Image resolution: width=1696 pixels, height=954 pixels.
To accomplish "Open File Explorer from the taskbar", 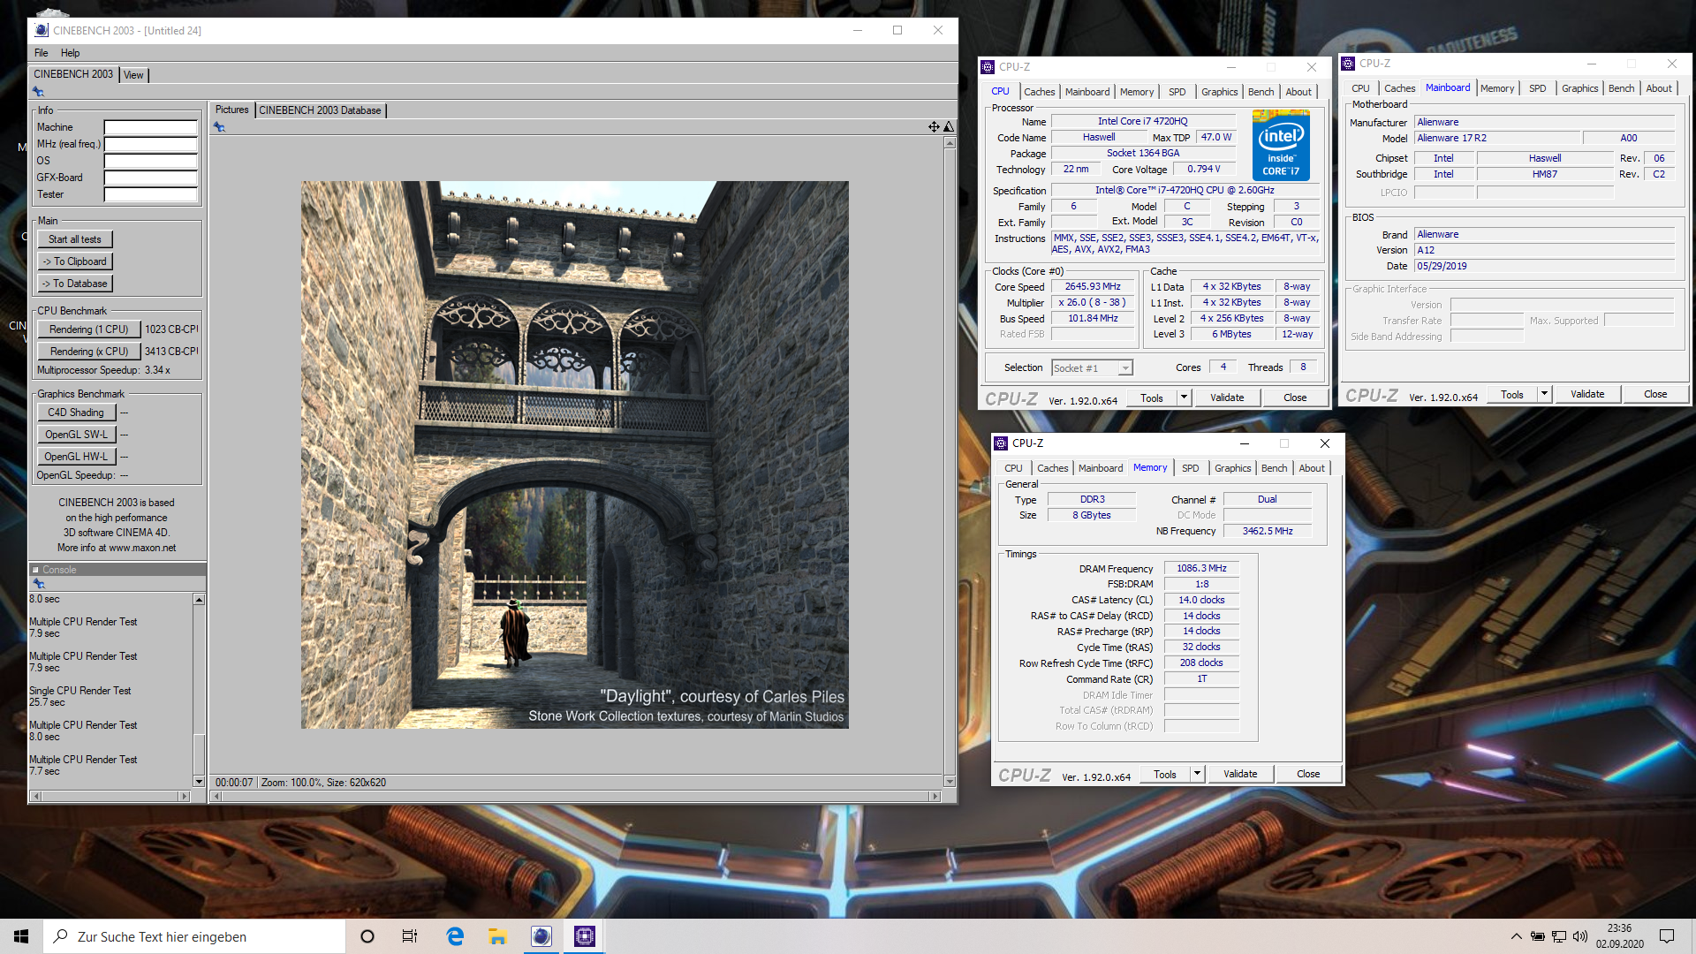I will coord(497,936).
